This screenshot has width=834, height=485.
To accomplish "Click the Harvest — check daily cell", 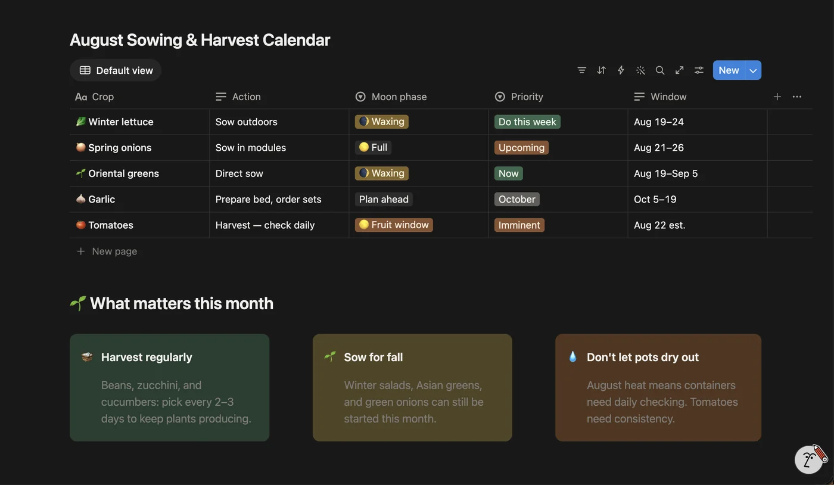I will [x=279, y=225].
